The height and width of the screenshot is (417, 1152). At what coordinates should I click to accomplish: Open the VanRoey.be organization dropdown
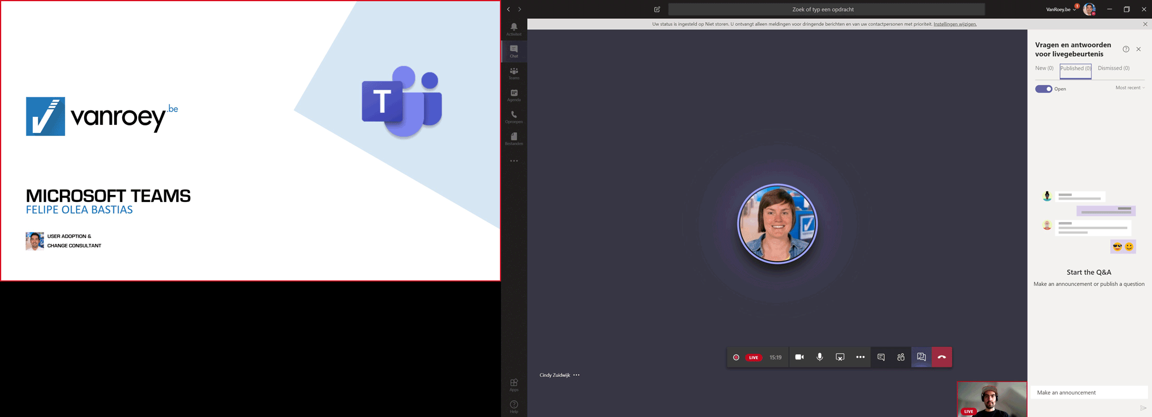pos(1061,9)
